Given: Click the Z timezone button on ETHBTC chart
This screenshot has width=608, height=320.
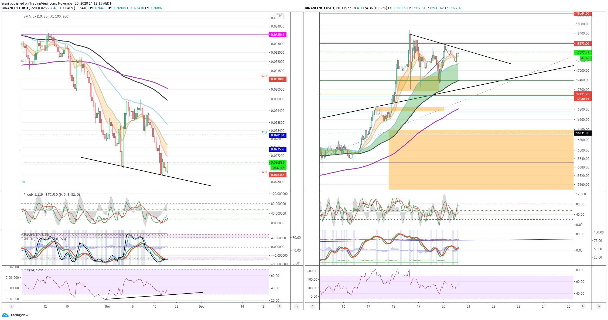Looking at the screenshot, I should pos(11,306).
